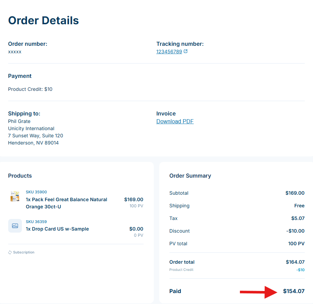The width and height of the screenshot is (313, 304).
Task: Click the Order total value $164.07
Action: pos(295,262)
